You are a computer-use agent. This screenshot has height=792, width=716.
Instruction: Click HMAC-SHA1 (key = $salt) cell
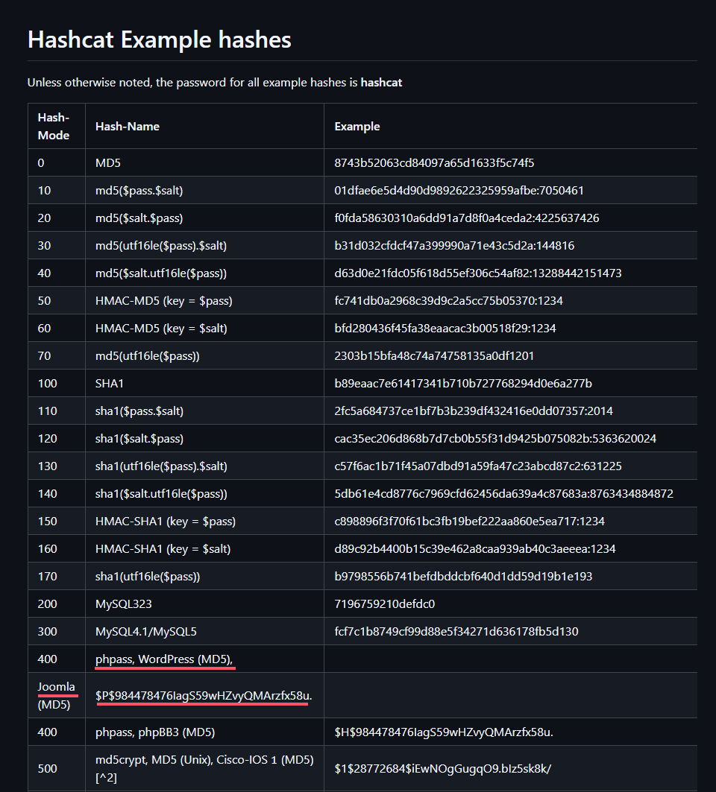163,549
